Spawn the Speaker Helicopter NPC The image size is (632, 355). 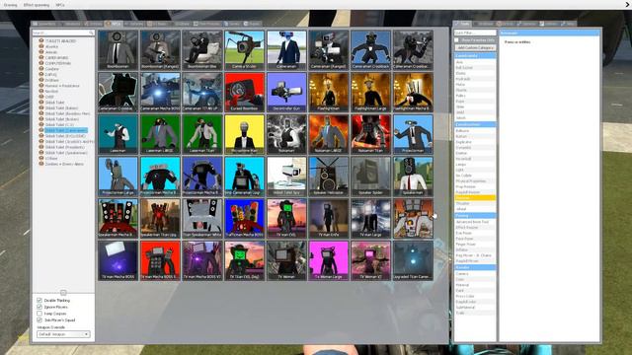(x=329, y=177)
